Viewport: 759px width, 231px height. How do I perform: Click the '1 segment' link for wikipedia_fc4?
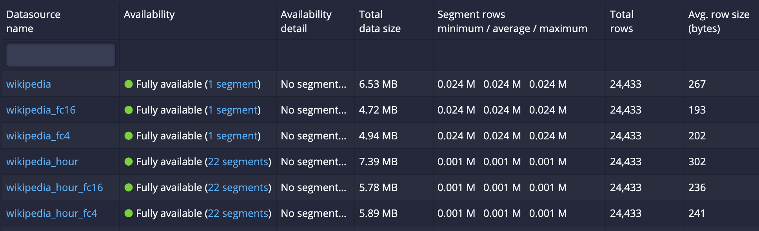tap(233, 136)
